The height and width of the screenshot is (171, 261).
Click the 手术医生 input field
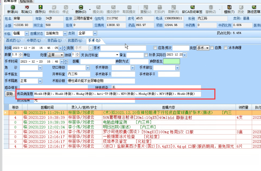pyautogui.click(x=31, y=74)
